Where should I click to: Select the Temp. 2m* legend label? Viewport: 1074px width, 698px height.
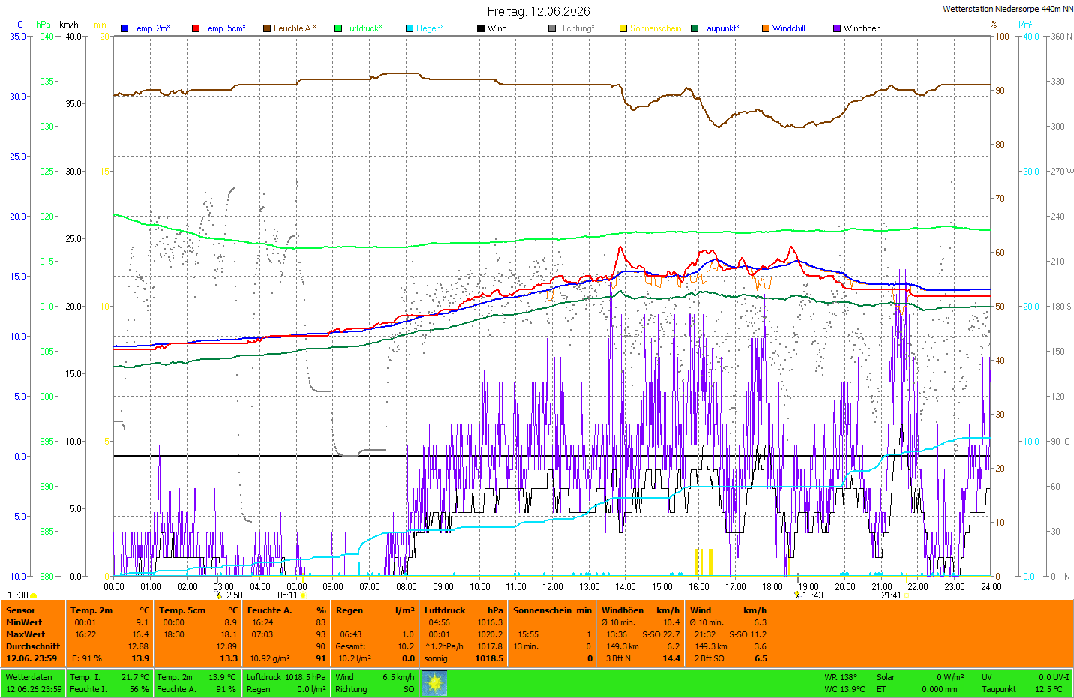(x=151, y=28)
